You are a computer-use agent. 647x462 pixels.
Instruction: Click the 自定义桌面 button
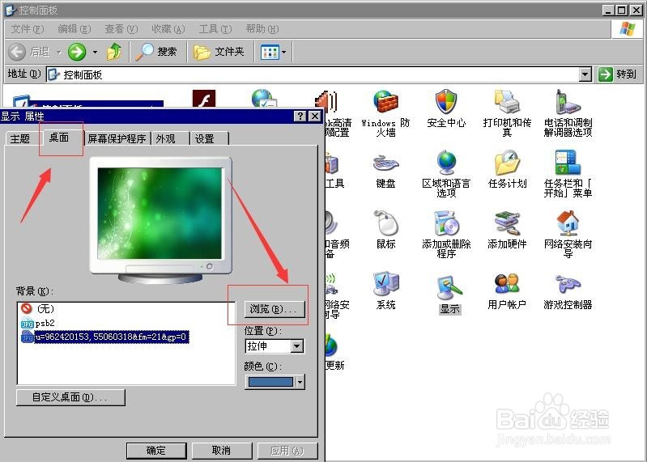70,397
